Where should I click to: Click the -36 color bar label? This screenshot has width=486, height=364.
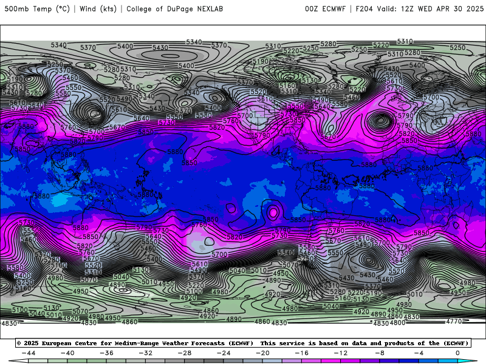click(x=107, y=353)
